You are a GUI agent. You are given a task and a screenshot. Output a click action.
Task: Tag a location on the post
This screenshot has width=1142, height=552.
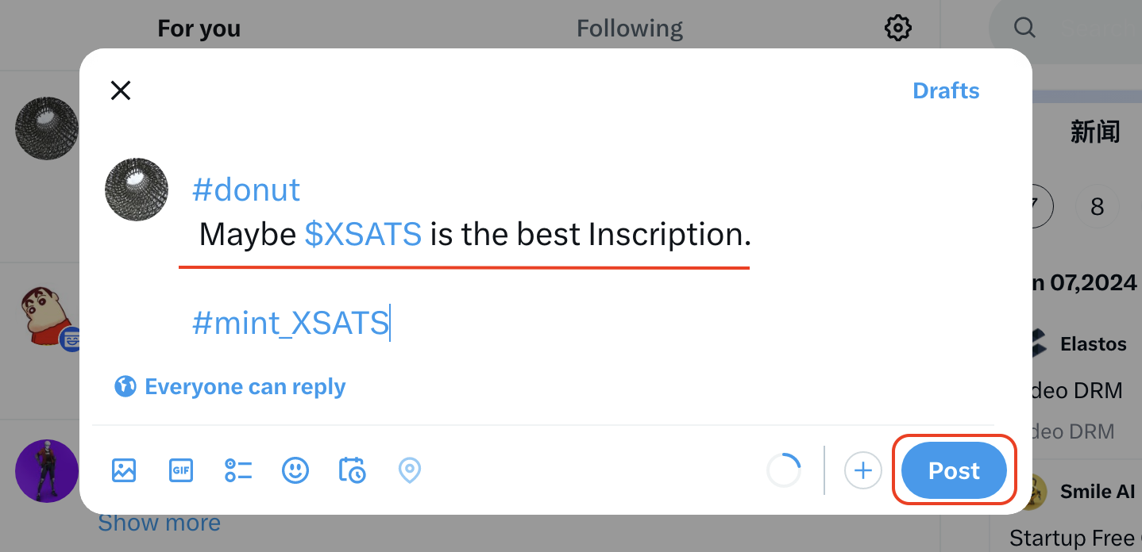(409, 470)
